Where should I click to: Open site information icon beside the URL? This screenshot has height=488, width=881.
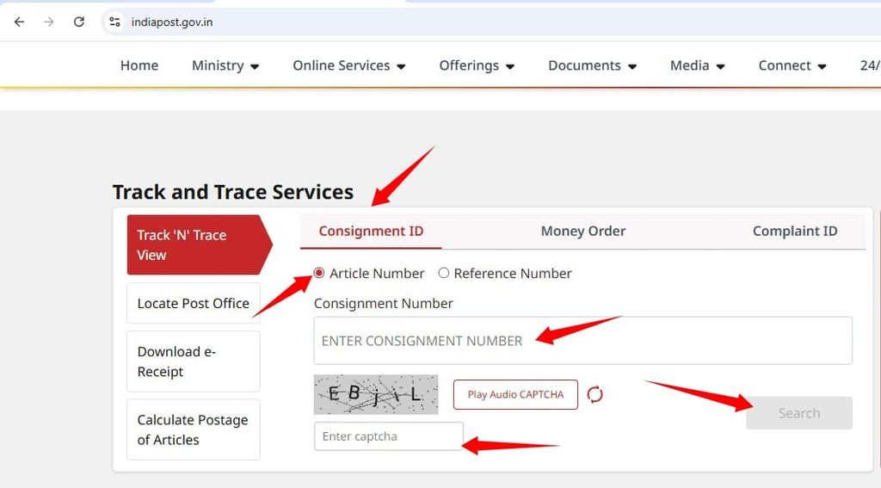tap(114, 22)
